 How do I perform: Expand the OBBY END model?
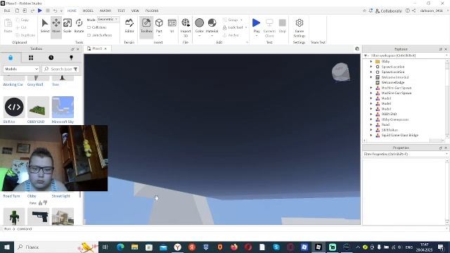tap(371, 114)
